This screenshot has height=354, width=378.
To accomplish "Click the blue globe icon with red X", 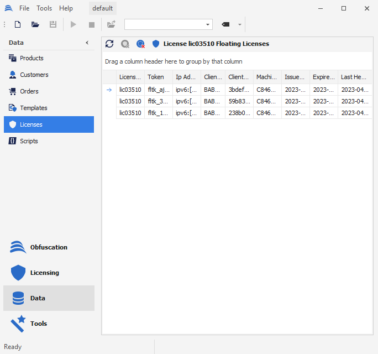I will 140,44.
